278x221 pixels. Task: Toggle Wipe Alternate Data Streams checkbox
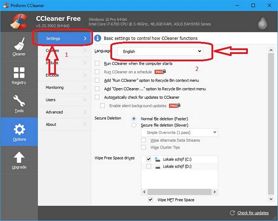point(144,140)
